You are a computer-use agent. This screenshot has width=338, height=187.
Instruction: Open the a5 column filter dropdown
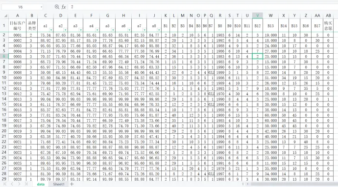113,30
